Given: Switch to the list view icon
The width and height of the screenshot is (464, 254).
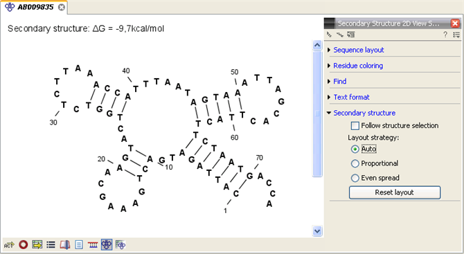Looking at the screenshot, I should click(x=51, y=245).
